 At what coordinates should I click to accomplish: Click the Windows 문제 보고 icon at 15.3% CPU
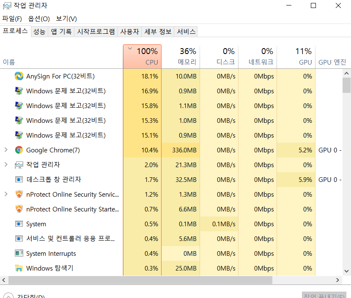pos(19,120)
